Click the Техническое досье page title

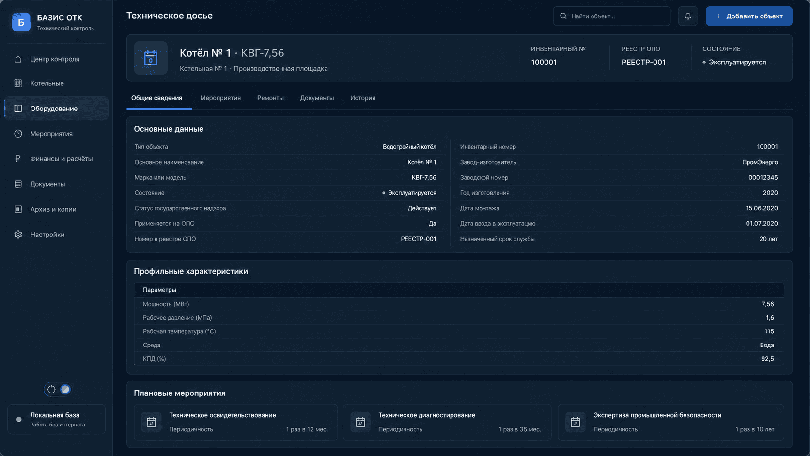170,16
